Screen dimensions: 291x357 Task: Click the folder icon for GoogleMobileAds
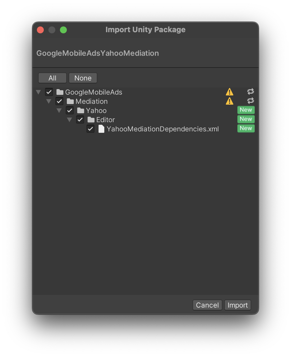[59, 92]
